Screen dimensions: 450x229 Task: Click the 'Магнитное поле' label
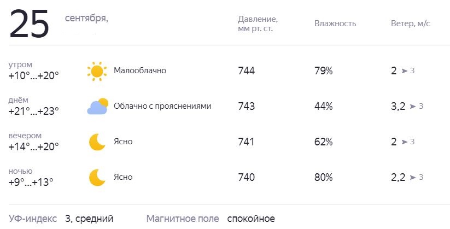183,219
